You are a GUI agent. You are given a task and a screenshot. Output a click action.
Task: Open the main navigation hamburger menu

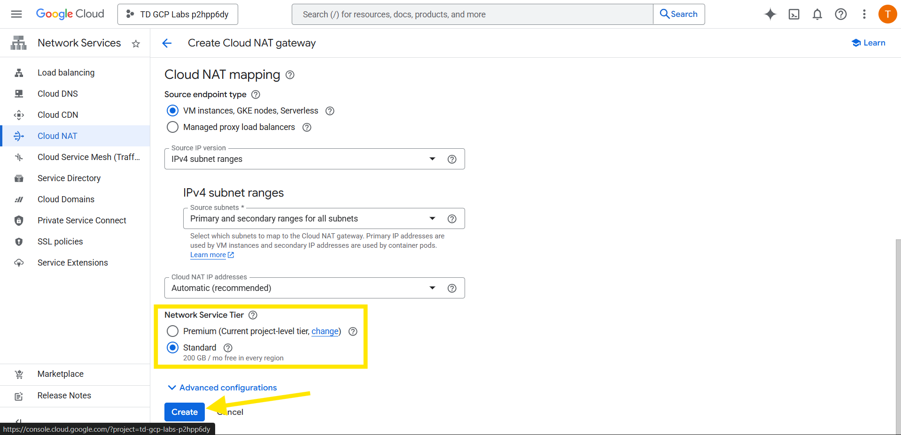[16, 14]
